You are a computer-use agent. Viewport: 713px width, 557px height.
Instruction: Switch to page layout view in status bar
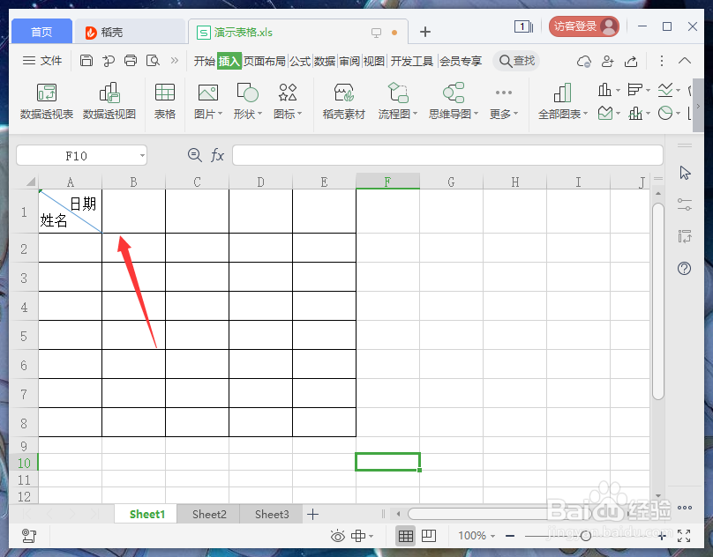click(429, 536)
